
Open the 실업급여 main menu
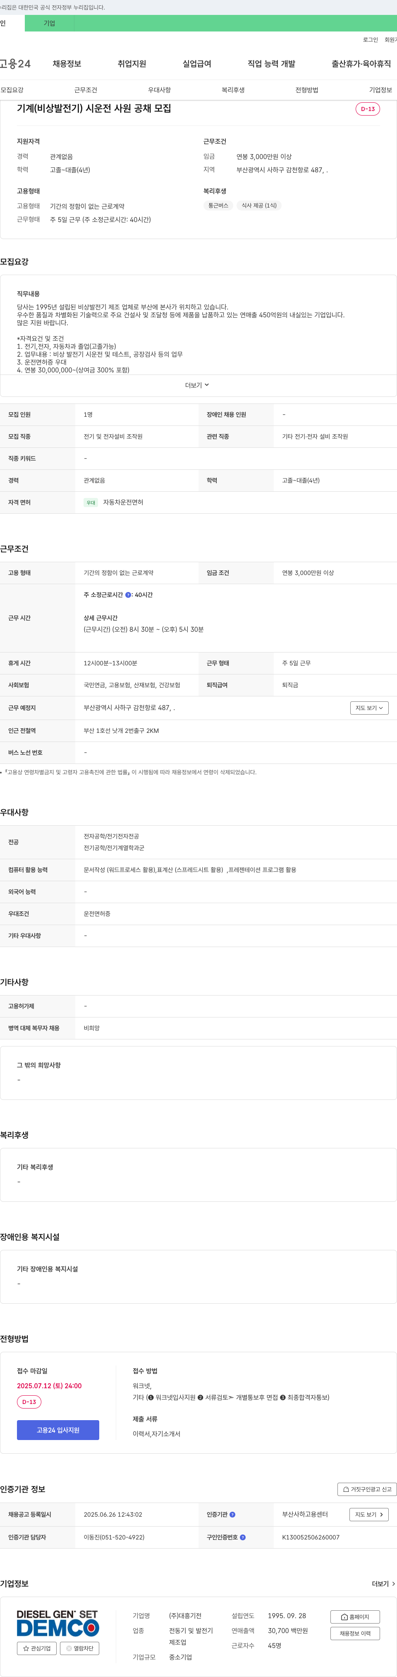point(197,64)
